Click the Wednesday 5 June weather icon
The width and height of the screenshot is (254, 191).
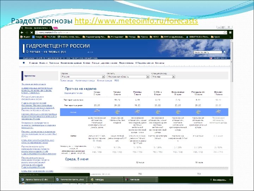tap(97, 112)
